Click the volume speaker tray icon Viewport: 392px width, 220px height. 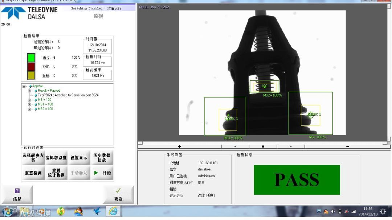click(333, 212)
